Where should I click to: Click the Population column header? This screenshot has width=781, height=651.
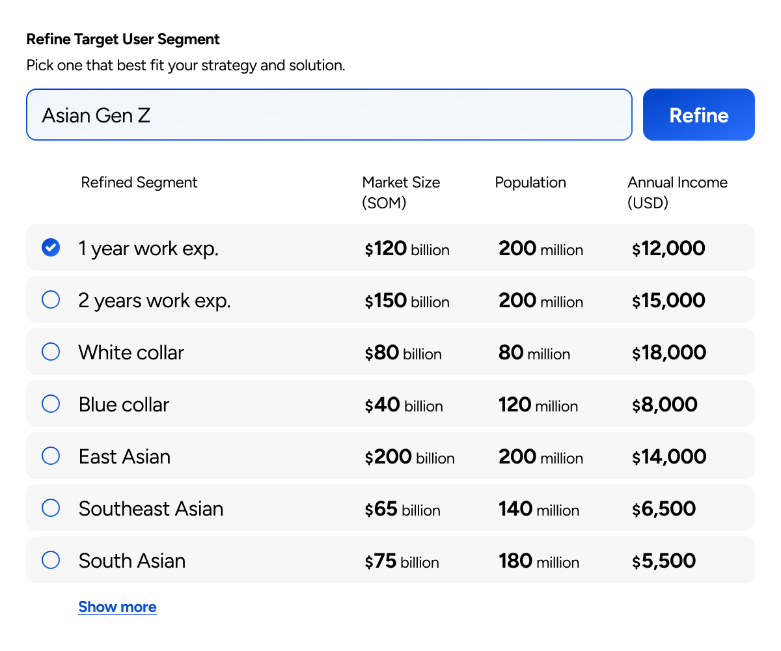pyautogui.click(x=530, y=183)
